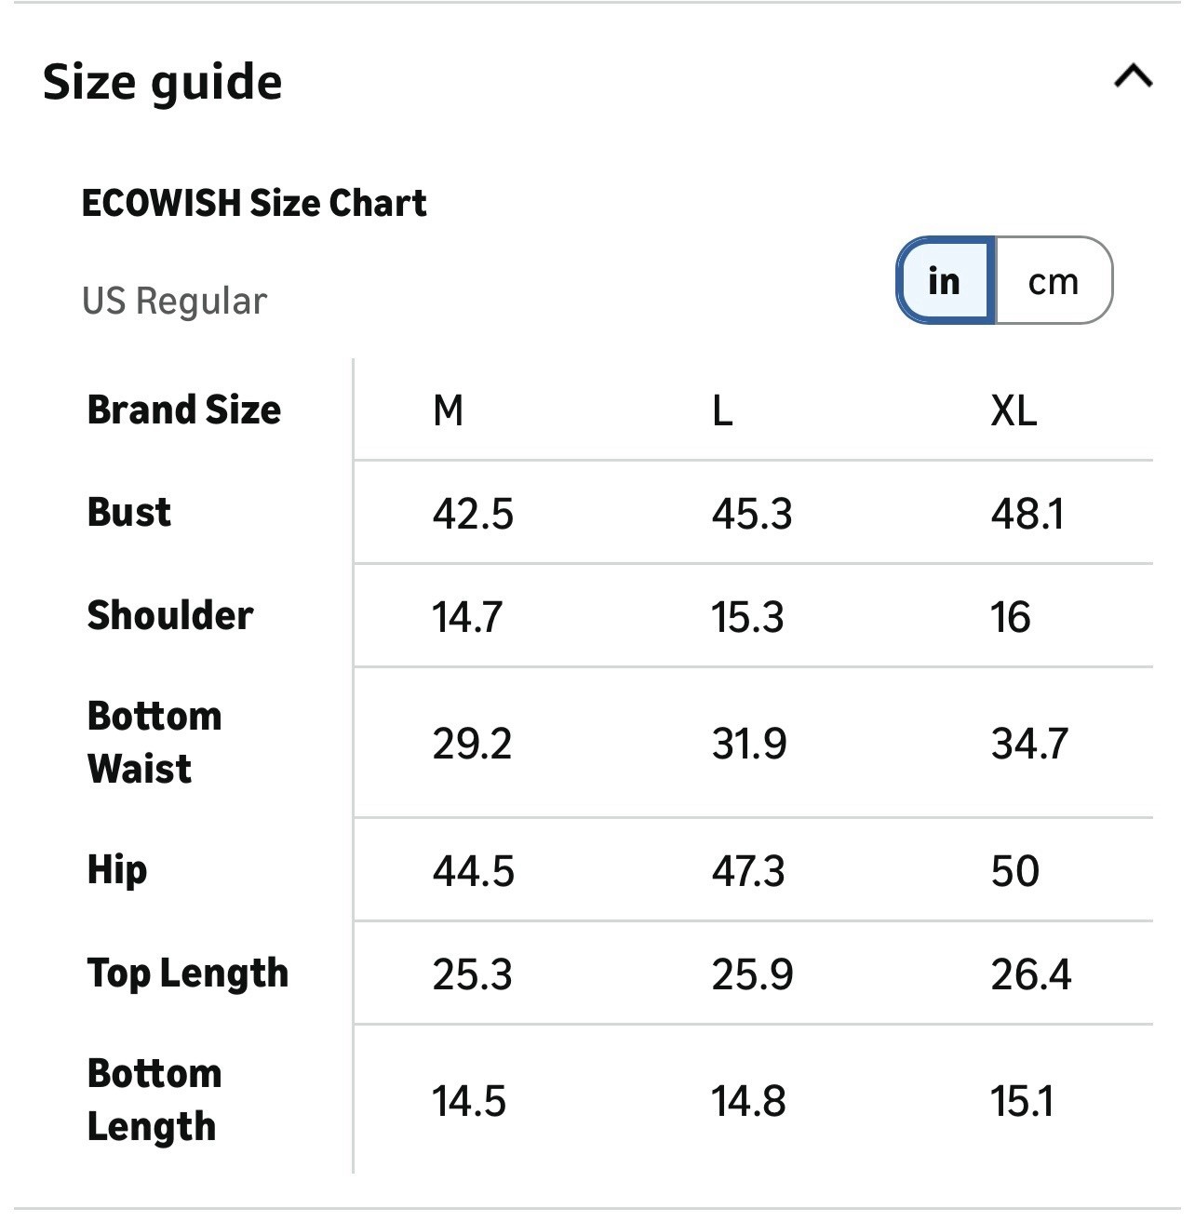Switch measurement units to cm
The height and width of the screenshot is (1222, 1195).
pos(1054,281)
